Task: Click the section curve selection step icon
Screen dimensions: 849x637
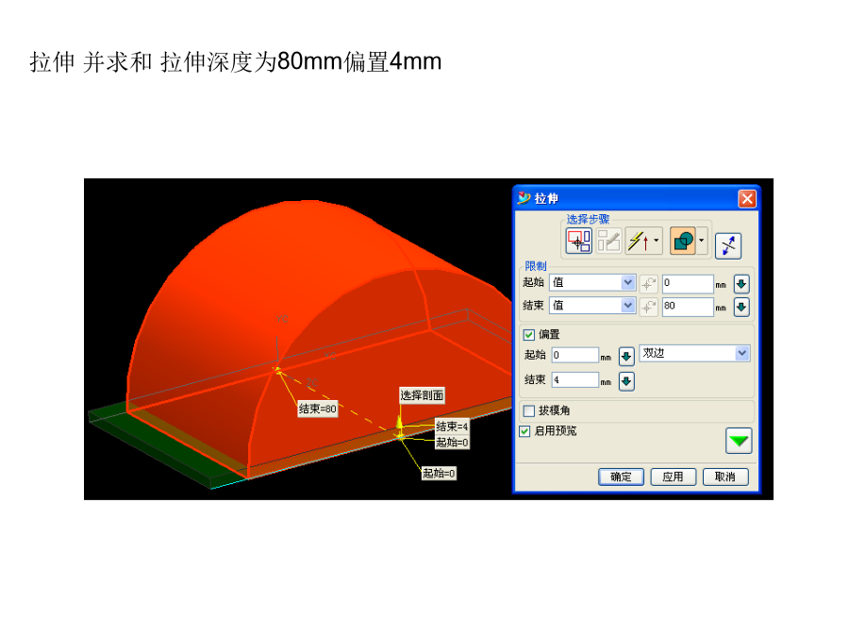Action: click(x=578, y=241)
